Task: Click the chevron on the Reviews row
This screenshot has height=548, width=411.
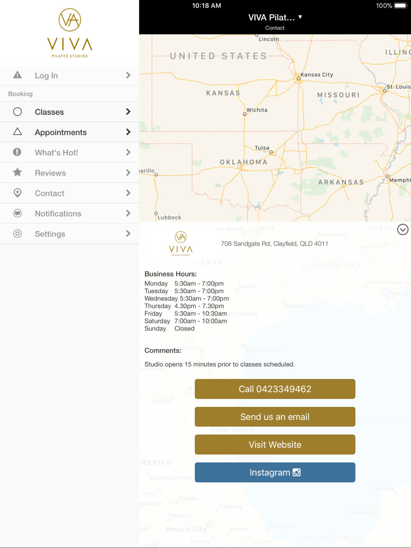Action: [x=128, y=173]
